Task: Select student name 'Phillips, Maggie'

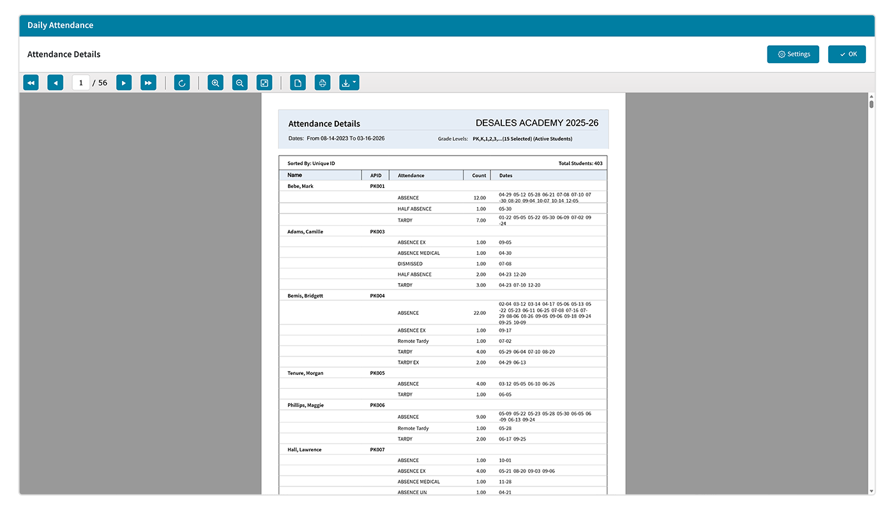Action: 304,405
